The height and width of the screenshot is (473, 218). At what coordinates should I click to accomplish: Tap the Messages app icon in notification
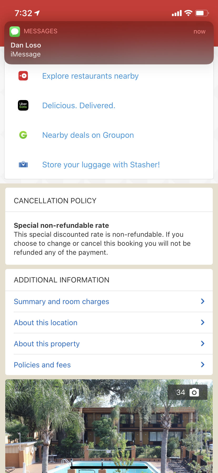[x=15, y=31]
